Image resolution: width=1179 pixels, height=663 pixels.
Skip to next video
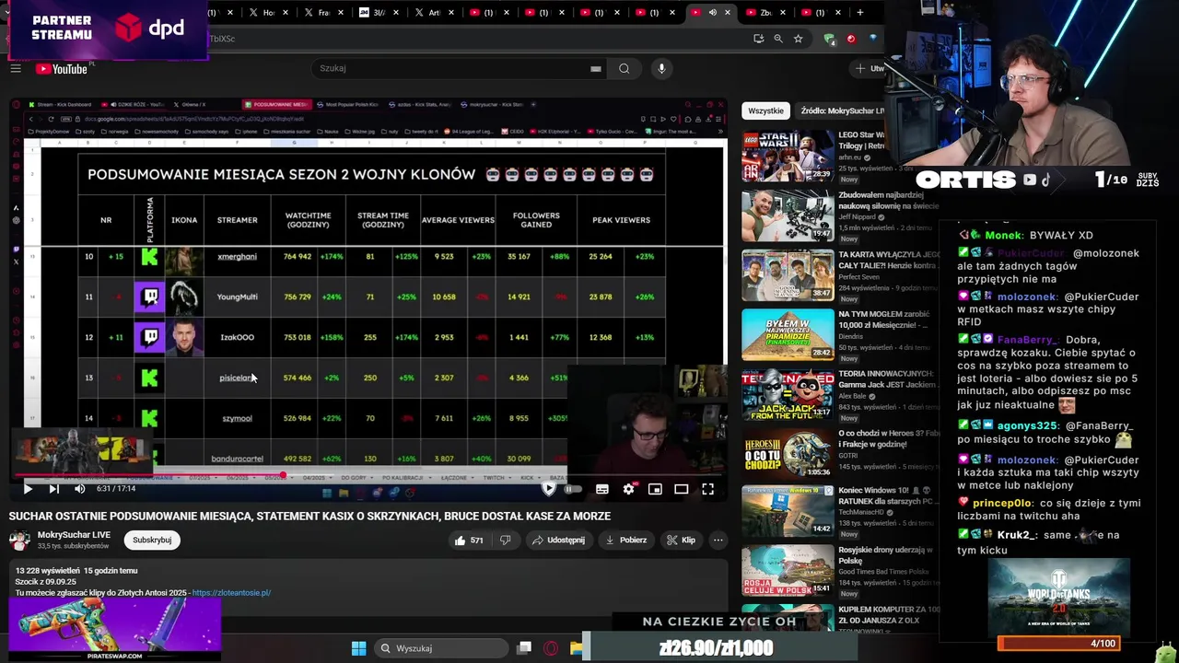click(53, 489)
